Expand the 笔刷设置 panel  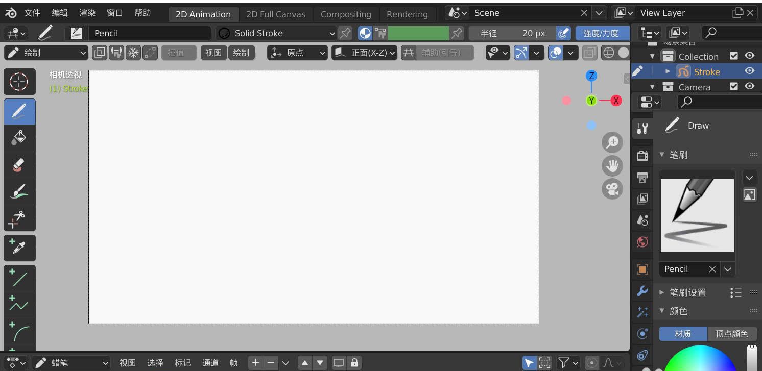click(x=687, y=292)
